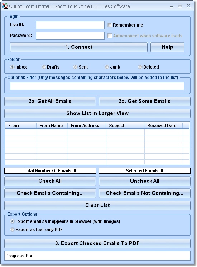Select the Inbox folder radio button

pyautogui.click(x=12, y=67)
